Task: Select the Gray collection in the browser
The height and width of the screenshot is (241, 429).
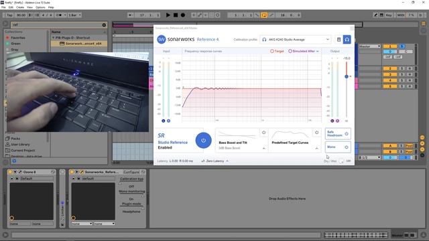Action: (x=15, y=50)
